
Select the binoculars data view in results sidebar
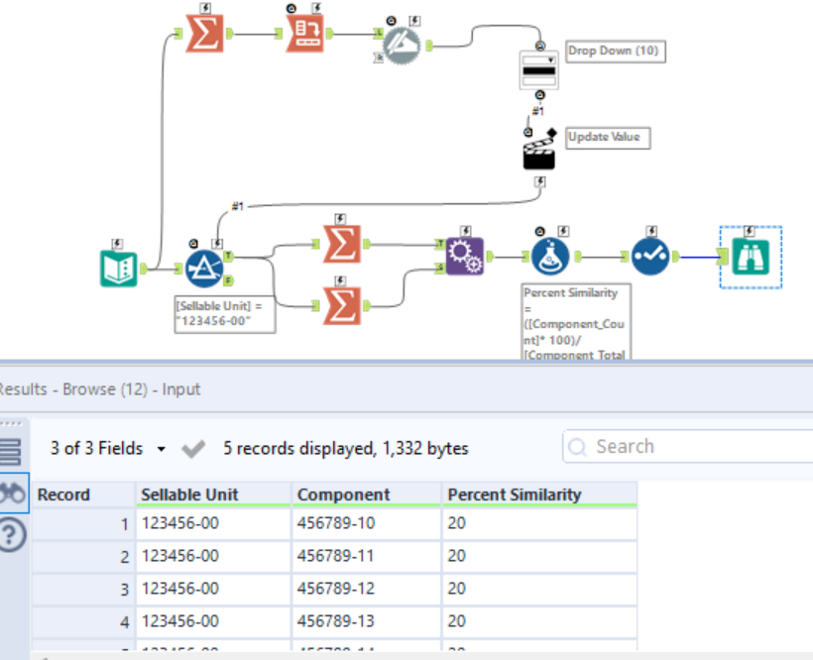8,493
